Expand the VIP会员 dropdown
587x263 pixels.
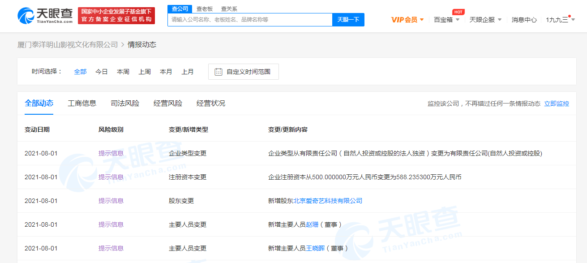click(421, 20)
